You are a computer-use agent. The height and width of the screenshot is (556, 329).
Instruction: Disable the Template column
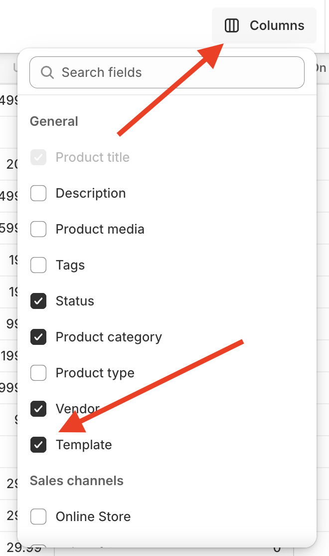(x=38, y=445)
